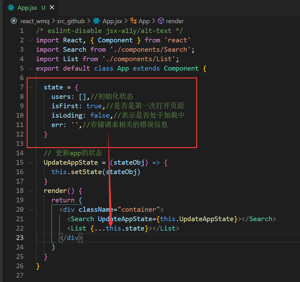The height and width of the screenshot is (282, 300).
Task: Fold the UpdateAppState function at line 15
Action: coord(30,162)
